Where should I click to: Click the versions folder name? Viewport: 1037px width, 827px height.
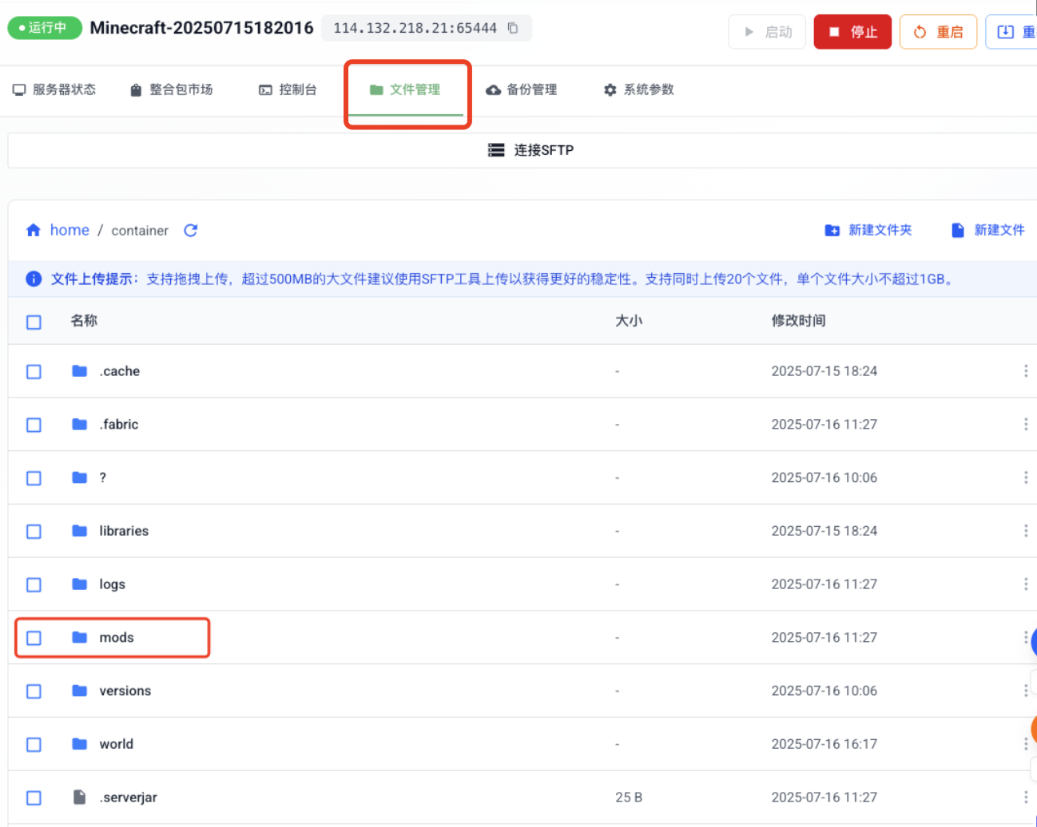pos(125,690)
